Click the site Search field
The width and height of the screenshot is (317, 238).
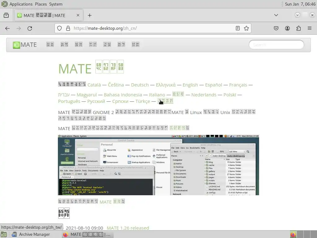point(276,45)
